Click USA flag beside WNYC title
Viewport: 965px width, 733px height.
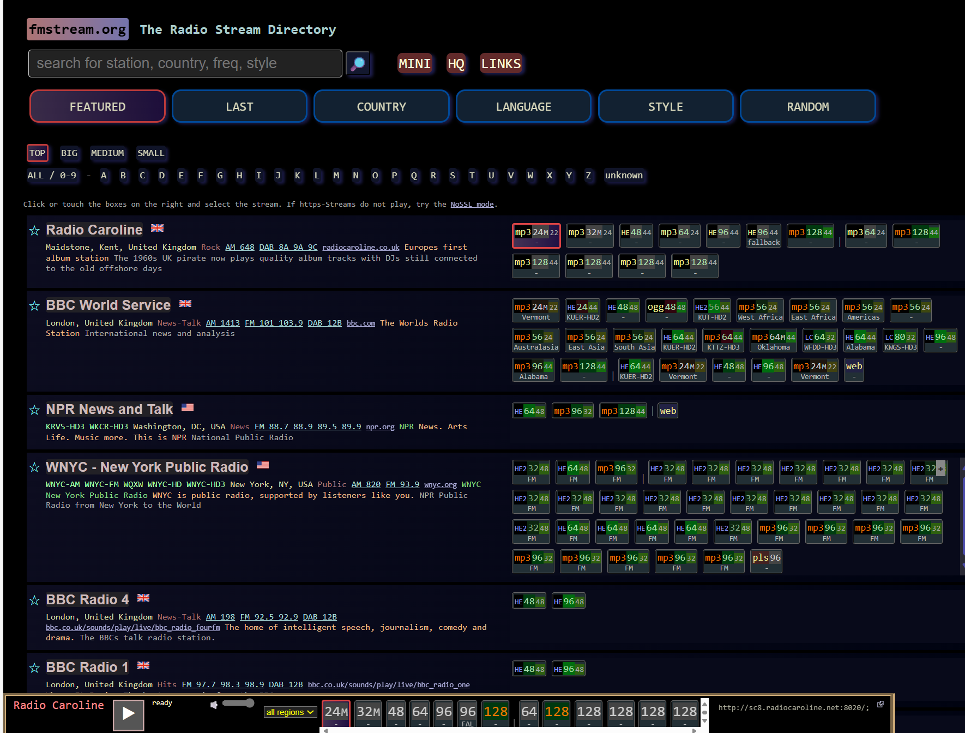(263, 465)
